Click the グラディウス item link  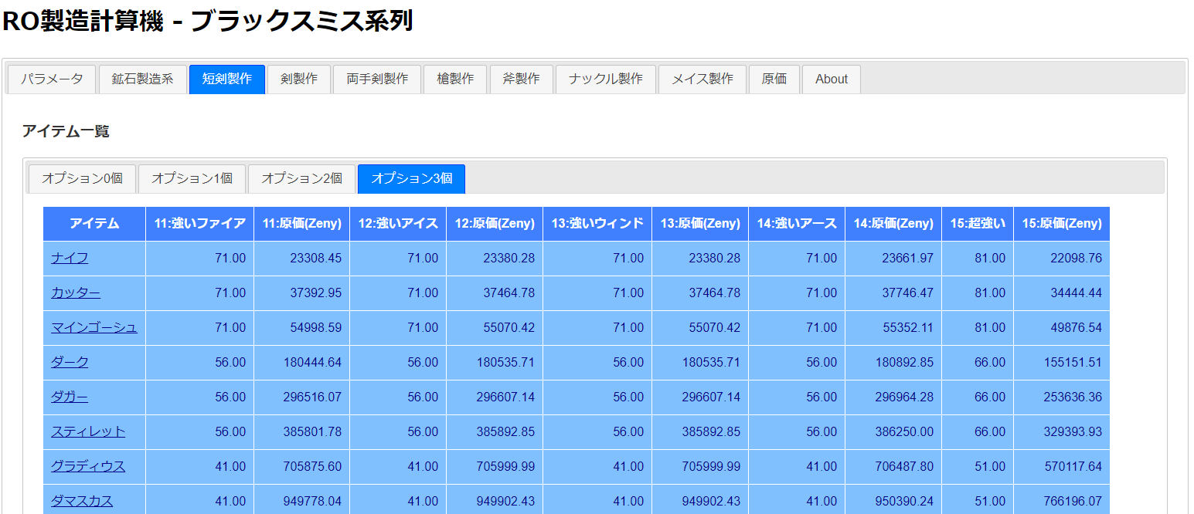coord(88,467)
